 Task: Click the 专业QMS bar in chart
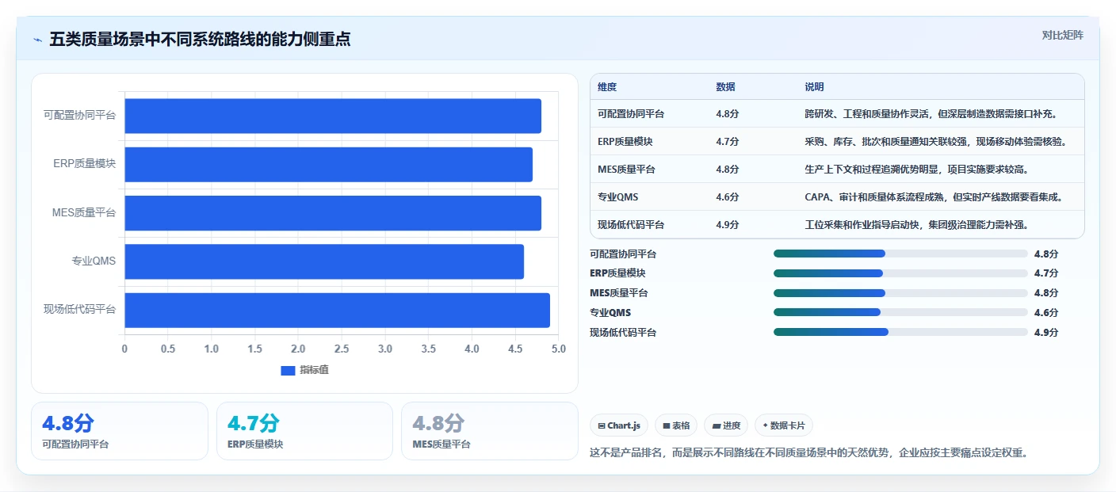point(324,261)
